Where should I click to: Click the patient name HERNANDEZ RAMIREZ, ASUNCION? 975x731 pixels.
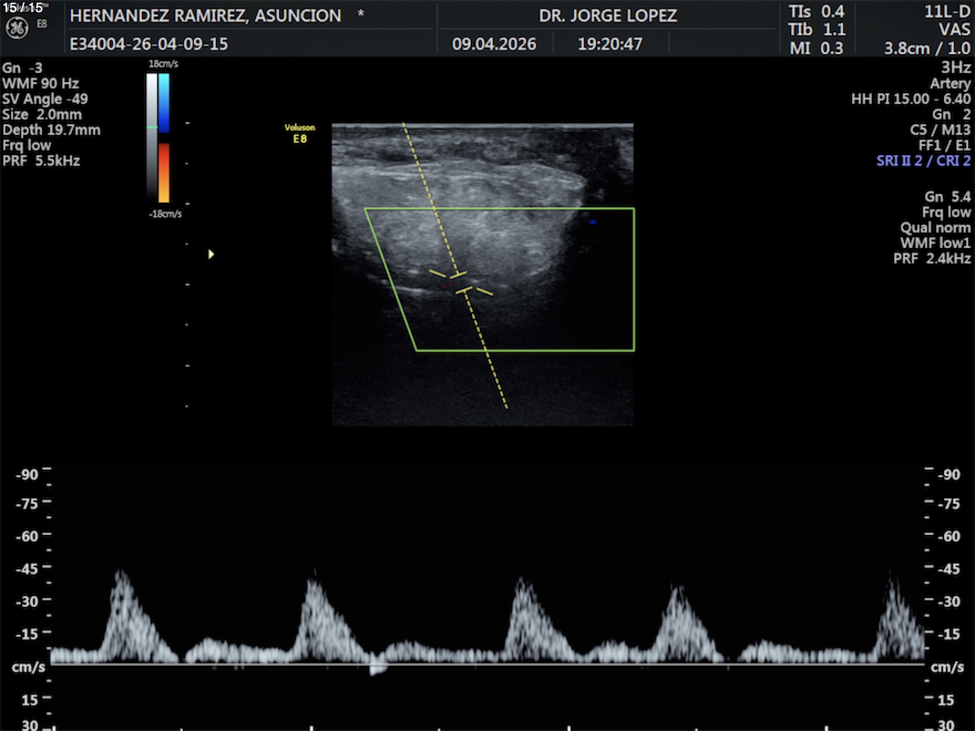tap(206, 16)
